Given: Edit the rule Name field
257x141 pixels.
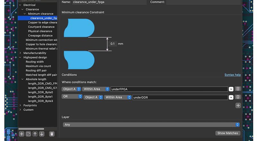Looking at the screenshot, I should click(x=109, y=2).
